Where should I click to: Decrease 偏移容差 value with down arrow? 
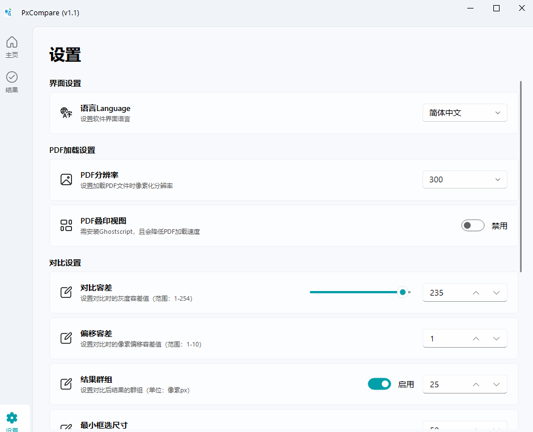[x=496, y=339]
